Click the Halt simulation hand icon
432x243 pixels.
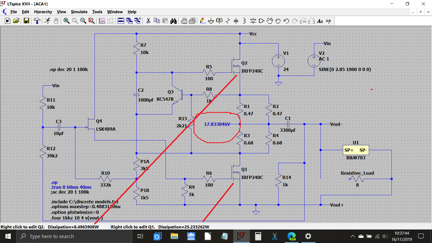point(56,21)
